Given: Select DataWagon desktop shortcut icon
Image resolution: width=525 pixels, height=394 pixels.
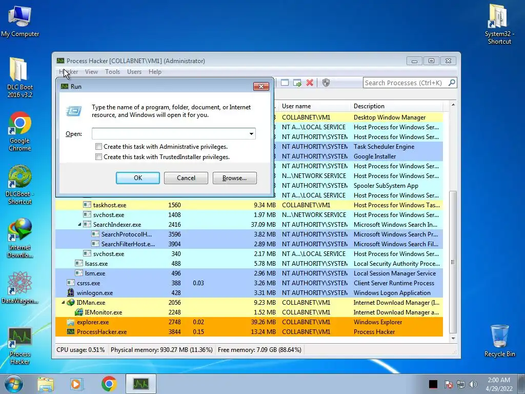Looking at the screenshot, I should [x=20, y=287].
